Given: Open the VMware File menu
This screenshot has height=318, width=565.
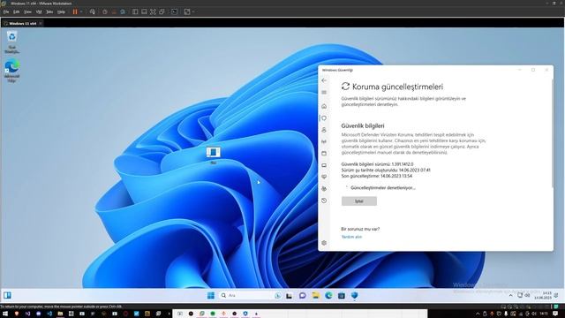Looking at the screenshot, I should tap(6, 11).
